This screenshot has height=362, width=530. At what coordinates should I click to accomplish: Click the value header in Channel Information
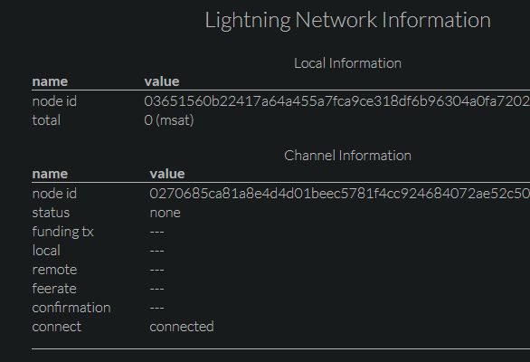pos(167,174)
